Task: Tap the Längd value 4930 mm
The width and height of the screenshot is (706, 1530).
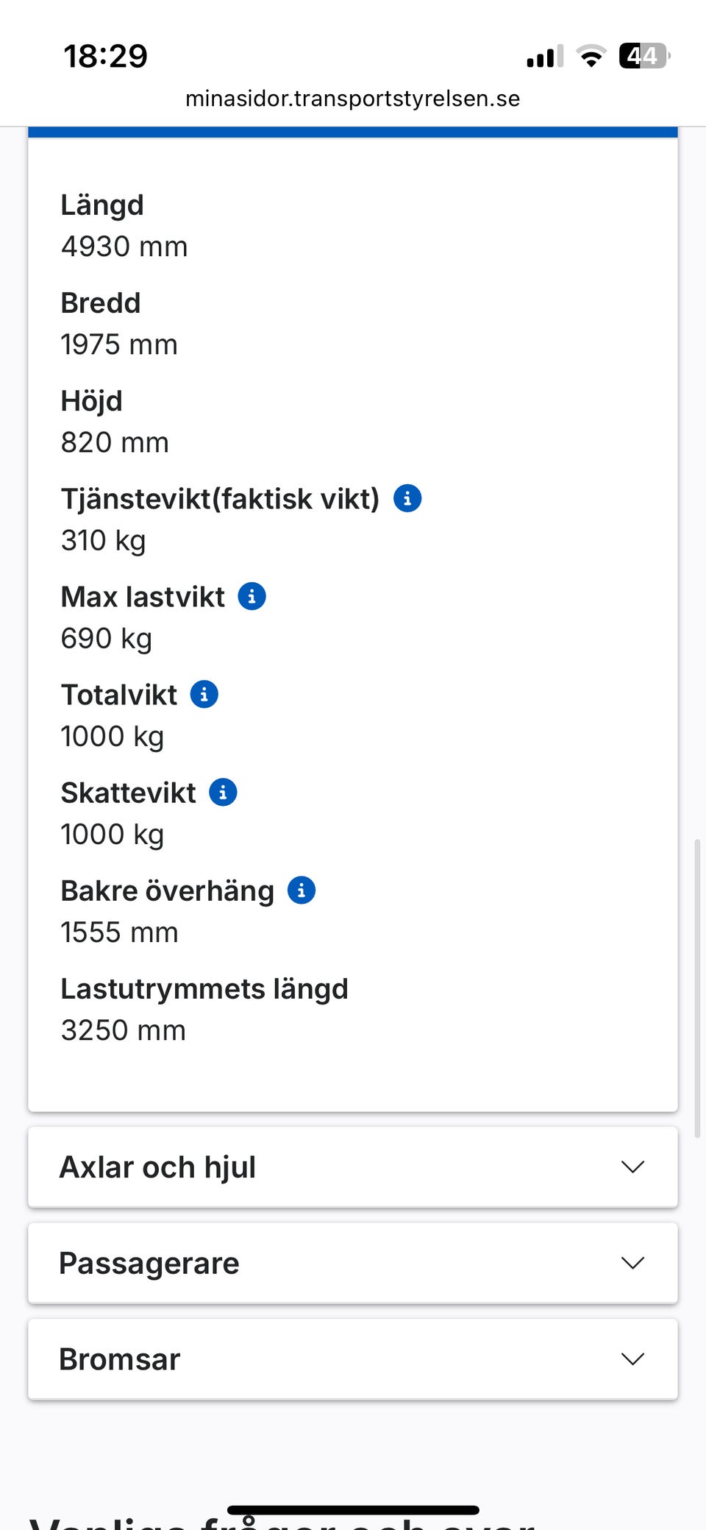Action: (x=124, y=247)
